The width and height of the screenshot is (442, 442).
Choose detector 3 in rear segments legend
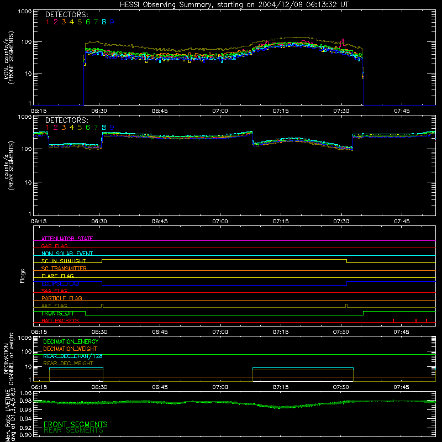point(64,128)
